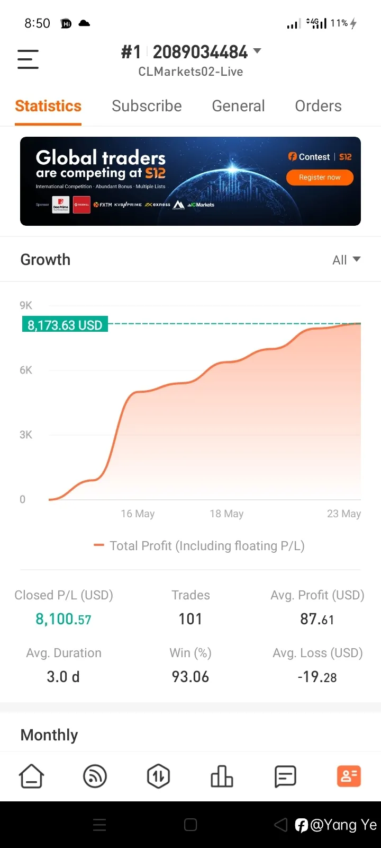Viewport: 381px width, 848px height.
Task: Tap the 8,173.63 USD chart value label
Action: pyautogui.click(x=65, y=325)
